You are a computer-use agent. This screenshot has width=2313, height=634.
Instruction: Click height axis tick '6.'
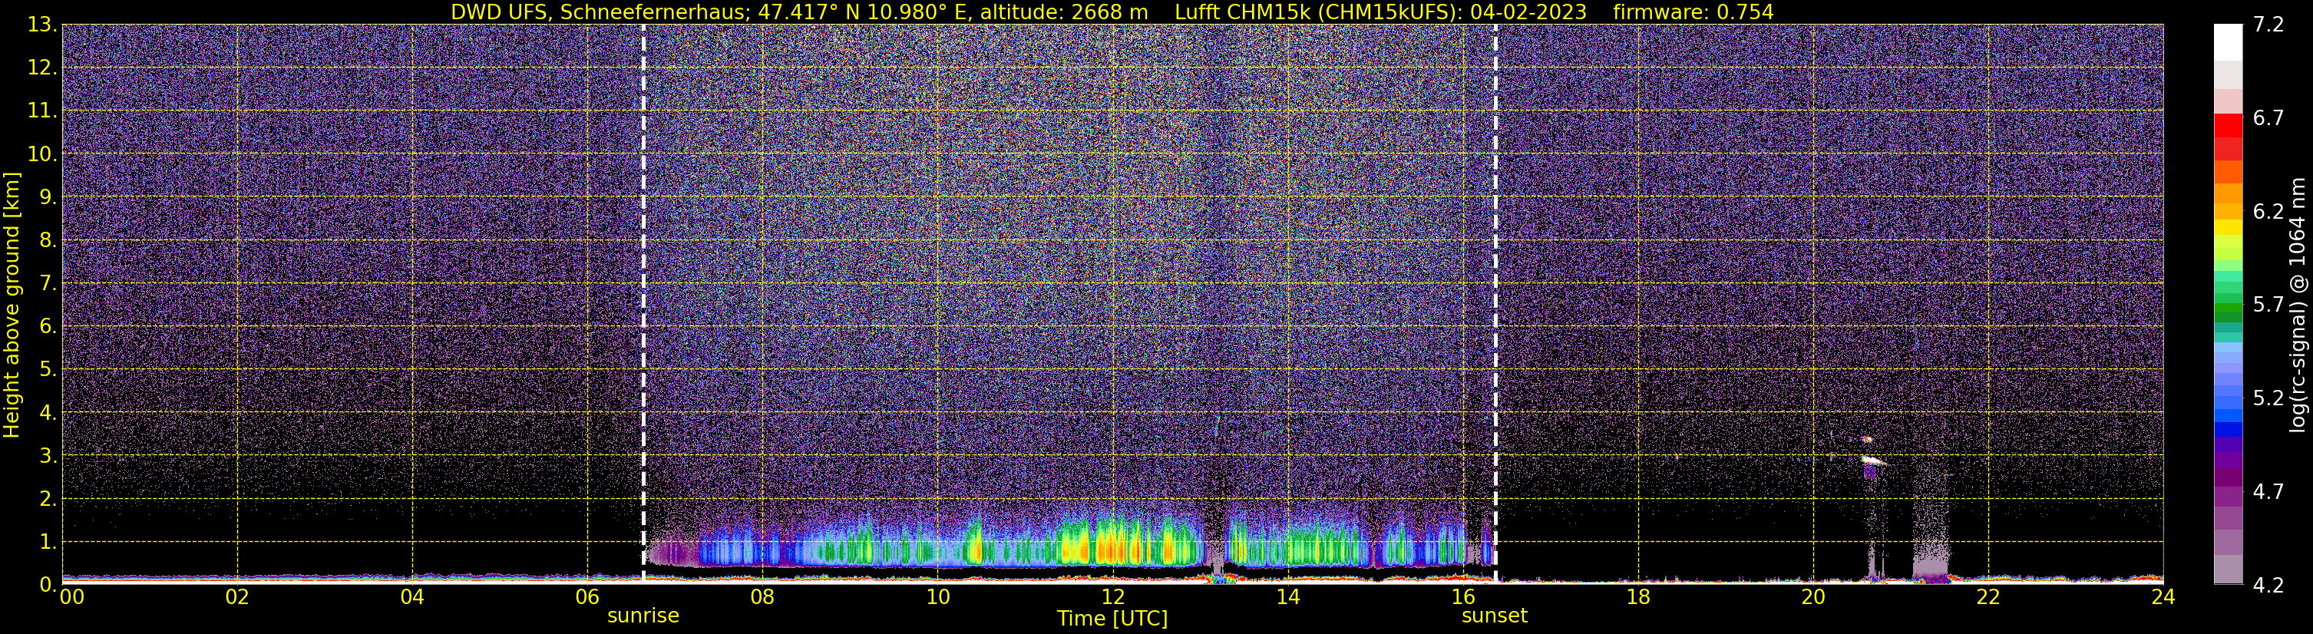[x=48, y=327]
